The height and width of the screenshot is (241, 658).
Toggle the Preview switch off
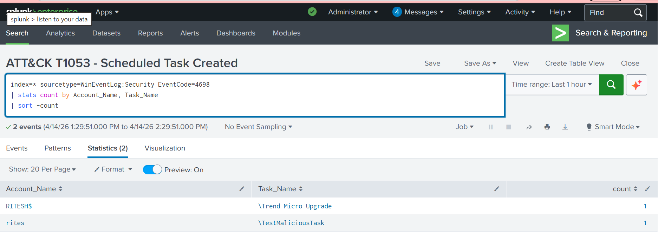pos(152,170)
